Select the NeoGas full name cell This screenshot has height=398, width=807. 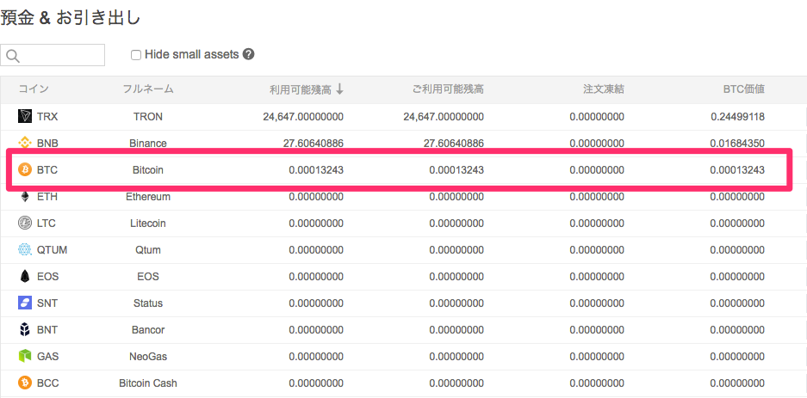click(x=148, y=357)
